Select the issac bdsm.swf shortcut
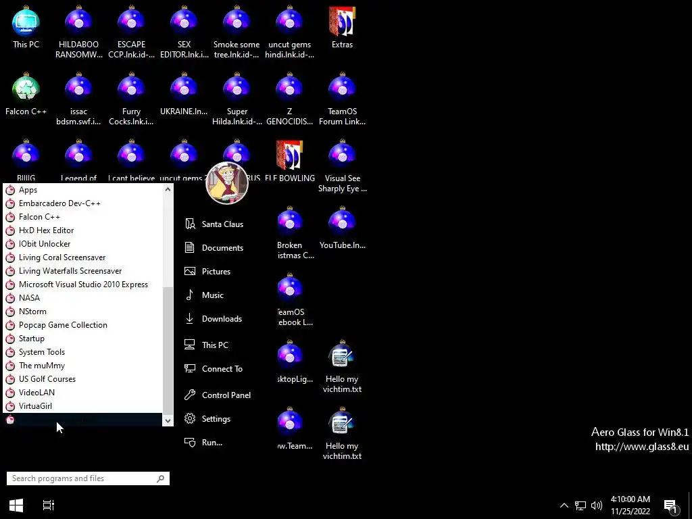Viewport: 692px width, 519px height. click(x=78, y=99)
